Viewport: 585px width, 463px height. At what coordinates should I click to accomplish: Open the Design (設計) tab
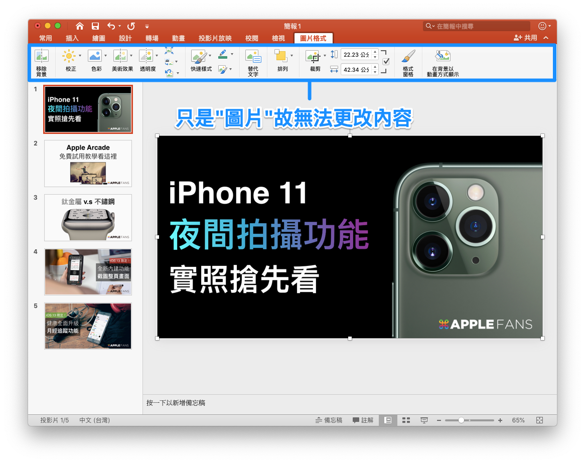pyautogui.click(x=125, y=38)
